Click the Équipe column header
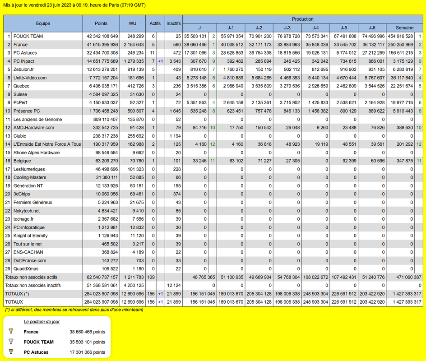 tap(43, 23)
